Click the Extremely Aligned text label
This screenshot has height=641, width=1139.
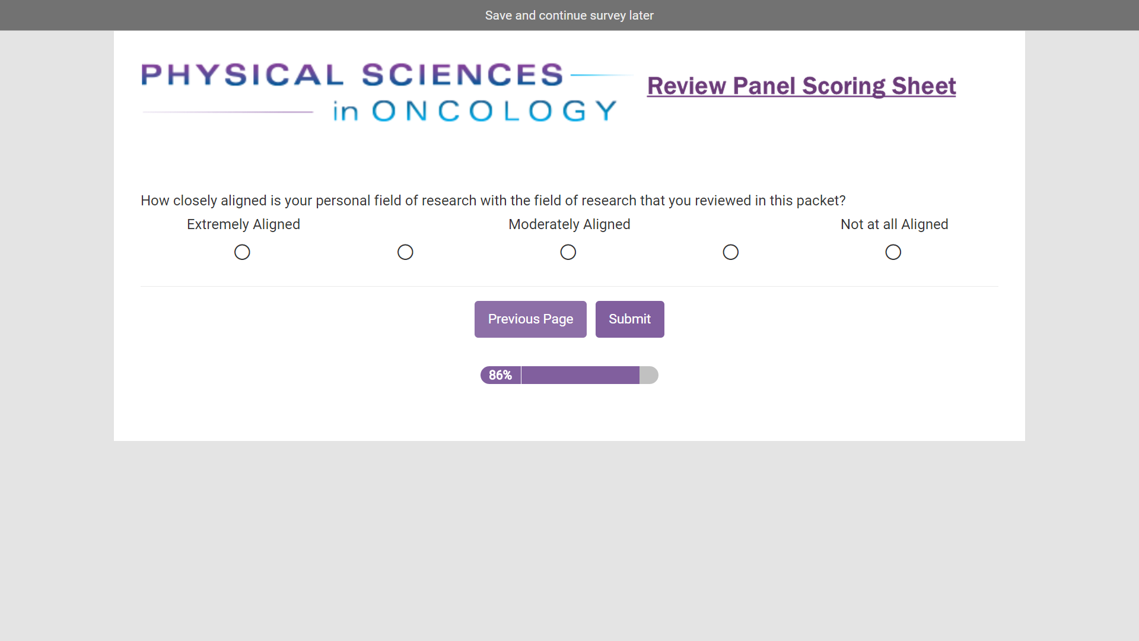pyautogui.click(x=243, y=224)
